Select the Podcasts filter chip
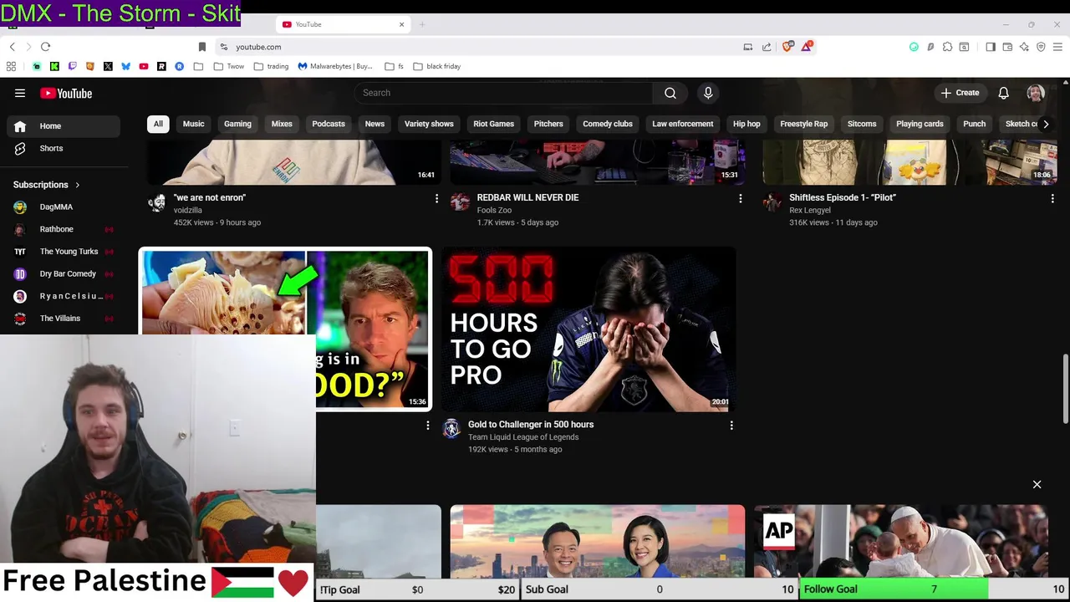Image resolution: width=1070 pixels, height=602 pixels. [x=329, y=124]
